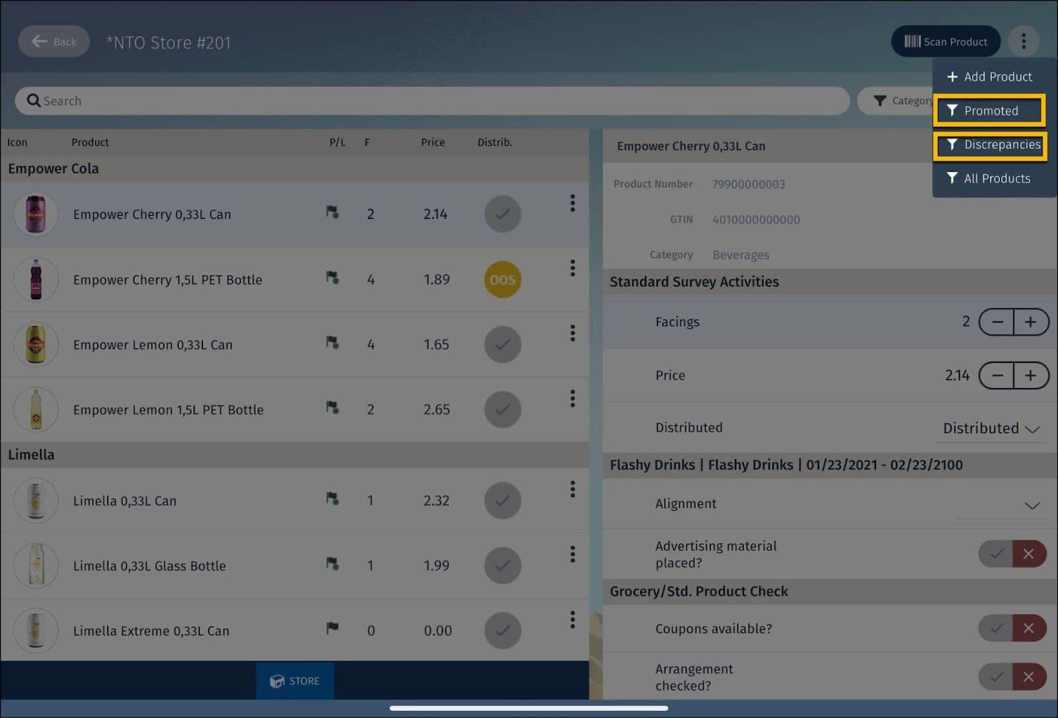Click the Empower Cherry 0,33L Can product thumbnail
The width and height of the screenshot is (1058, 718).
point(36,214)
